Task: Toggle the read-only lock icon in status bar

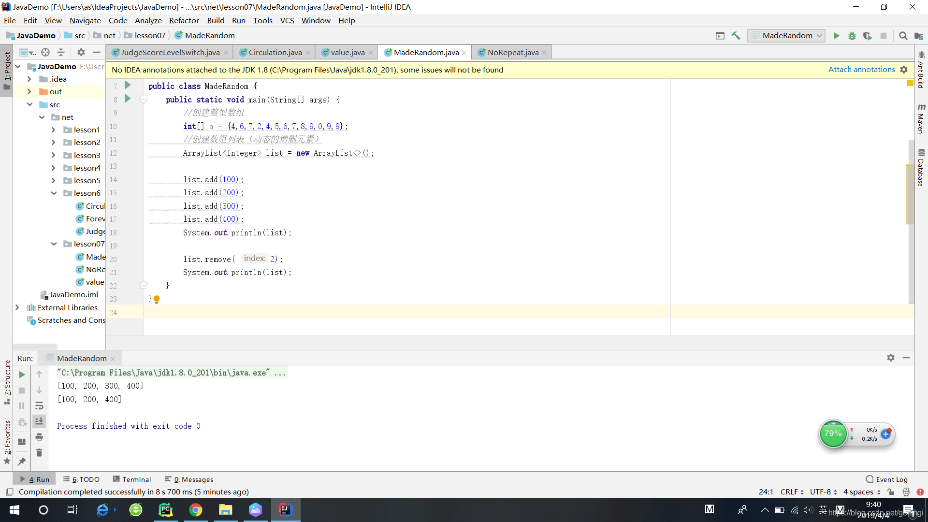Action: (891, 492)
